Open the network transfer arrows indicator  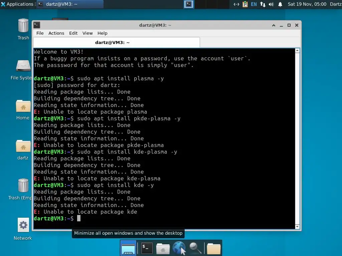pyautogui.click(x=263, y=4)
